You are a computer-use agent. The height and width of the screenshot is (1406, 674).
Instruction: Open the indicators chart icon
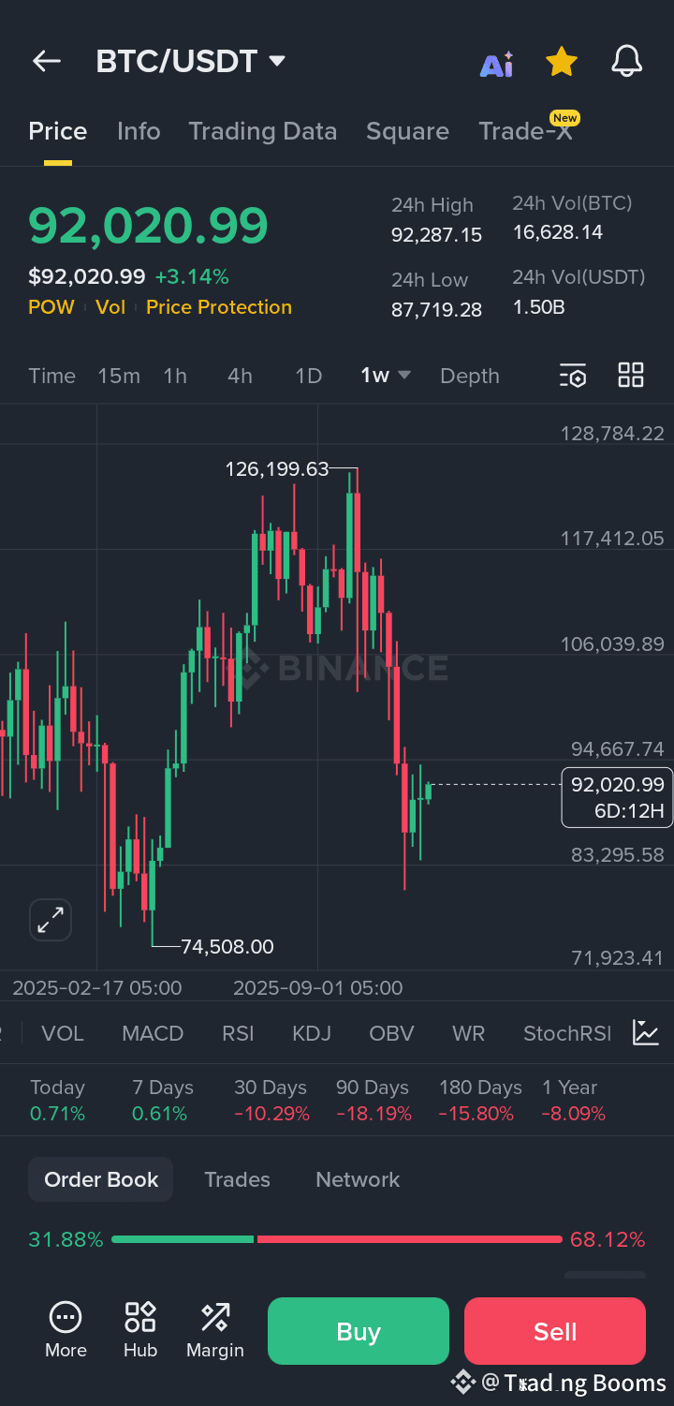(646, 1032)
